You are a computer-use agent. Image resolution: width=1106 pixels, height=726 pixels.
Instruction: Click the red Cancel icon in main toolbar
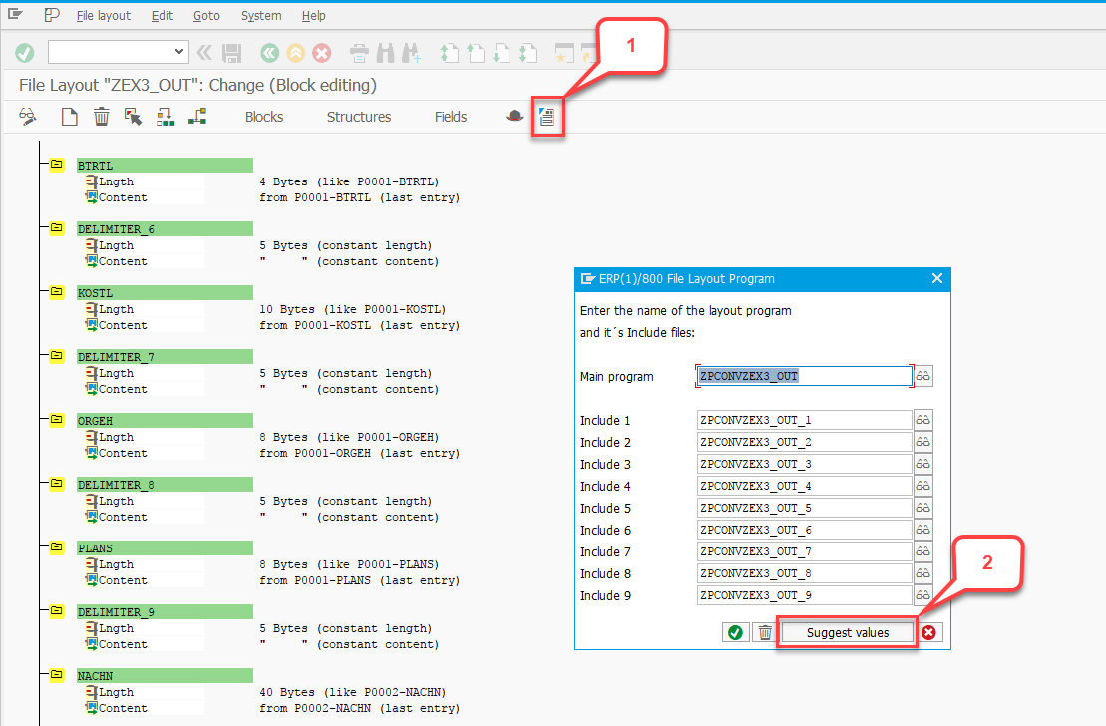(x=322, y=53)
